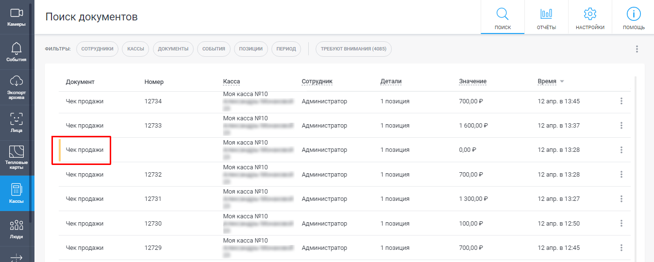Select receipt number 12731

(x=153, y=199)
